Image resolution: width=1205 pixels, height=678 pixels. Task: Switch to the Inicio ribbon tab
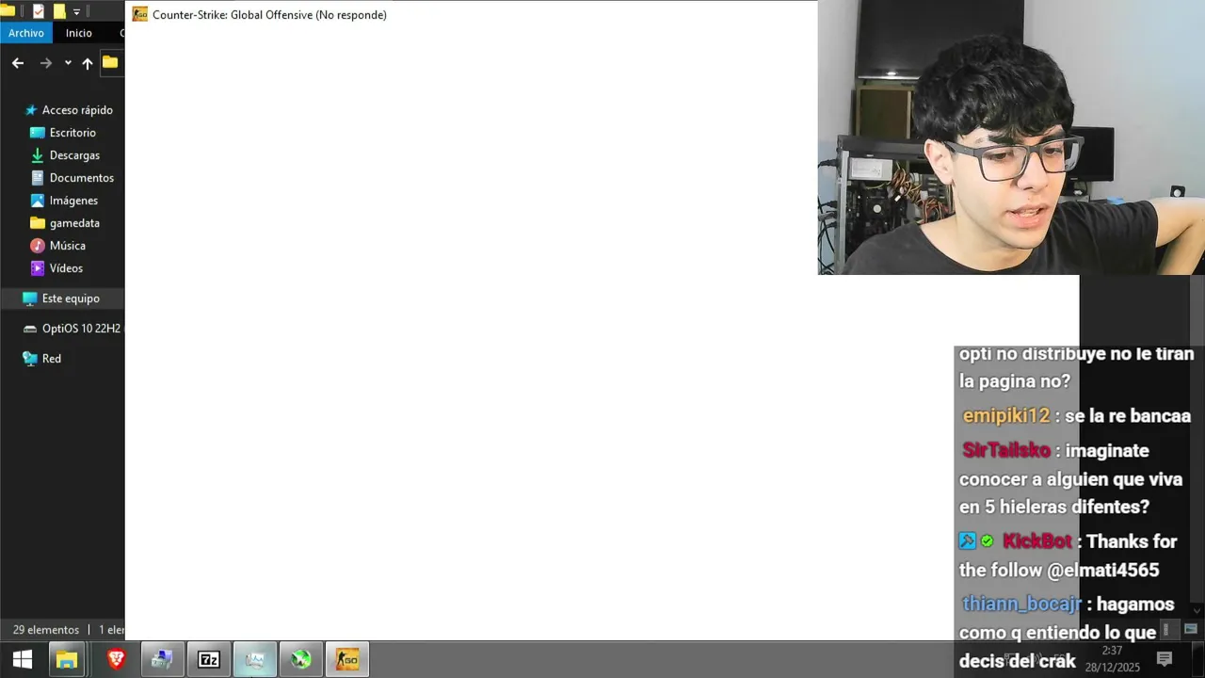click(79, 33)
